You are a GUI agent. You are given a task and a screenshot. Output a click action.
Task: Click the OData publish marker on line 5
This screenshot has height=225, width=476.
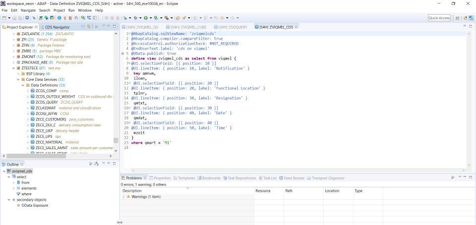[122, 54]
